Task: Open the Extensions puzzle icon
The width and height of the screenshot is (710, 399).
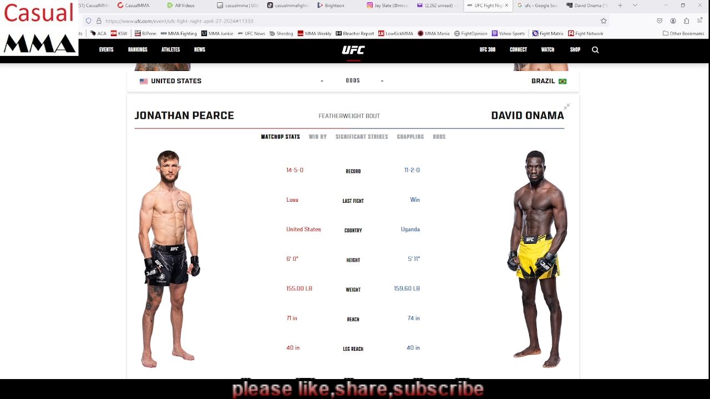Action: 686,21
